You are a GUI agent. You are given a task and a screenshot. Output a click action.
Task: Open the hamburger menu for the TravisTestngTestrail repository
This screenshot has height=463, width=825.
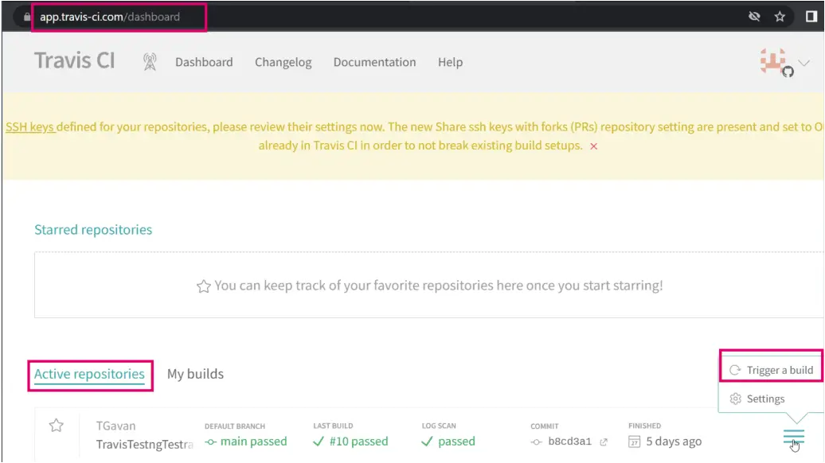click(793, 437)
